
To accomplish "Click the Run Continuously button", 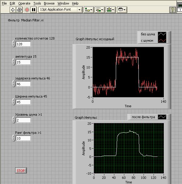I will [x=19, y=10].
